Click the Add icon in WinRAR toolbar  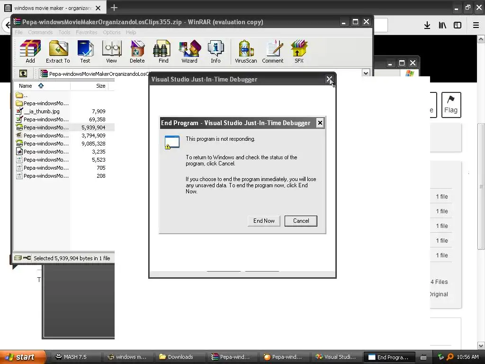pyautogui.click(x=30, y=52)
